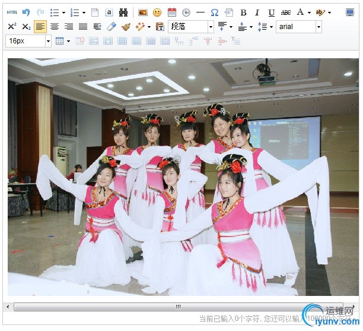The image size is (363, 331).
Task: Open ordered list style dropdown arrow
Action: point(84,12)
